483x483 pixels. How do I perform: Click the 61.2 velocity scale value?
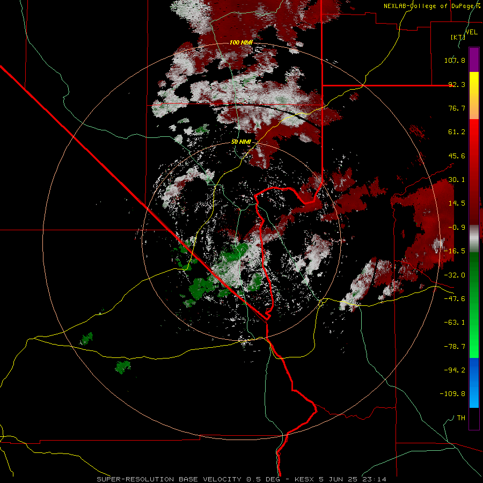pos(457,132)
